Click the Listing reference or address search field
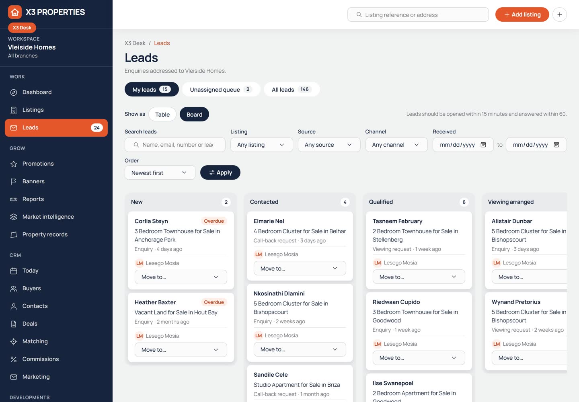 pyautogui.click(x=418, y=14)
